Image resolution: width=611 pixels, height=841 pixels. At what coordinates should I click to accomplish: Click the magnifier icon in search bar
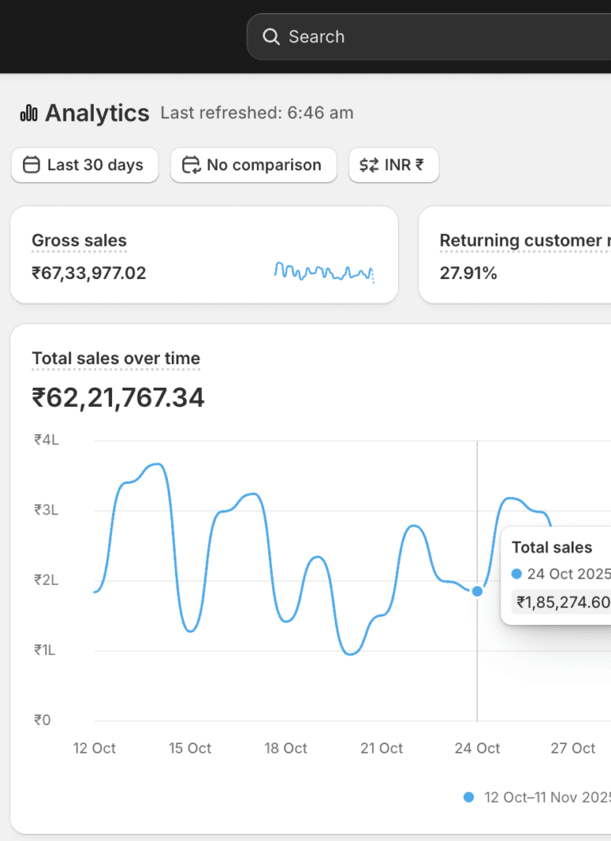click(x=271, y=37)
